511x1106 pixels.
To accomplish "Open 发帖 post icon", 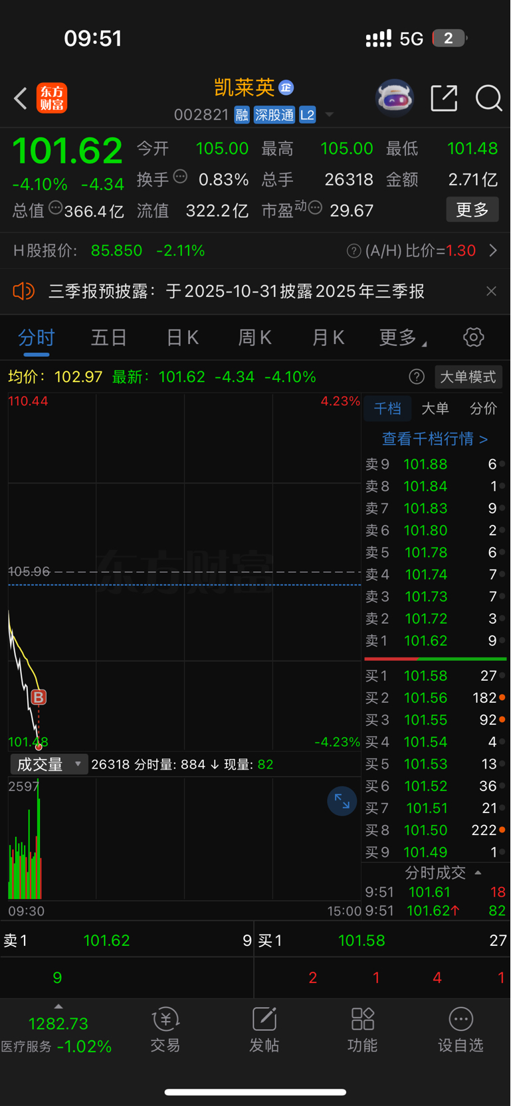I will (x=264, y=1030).
